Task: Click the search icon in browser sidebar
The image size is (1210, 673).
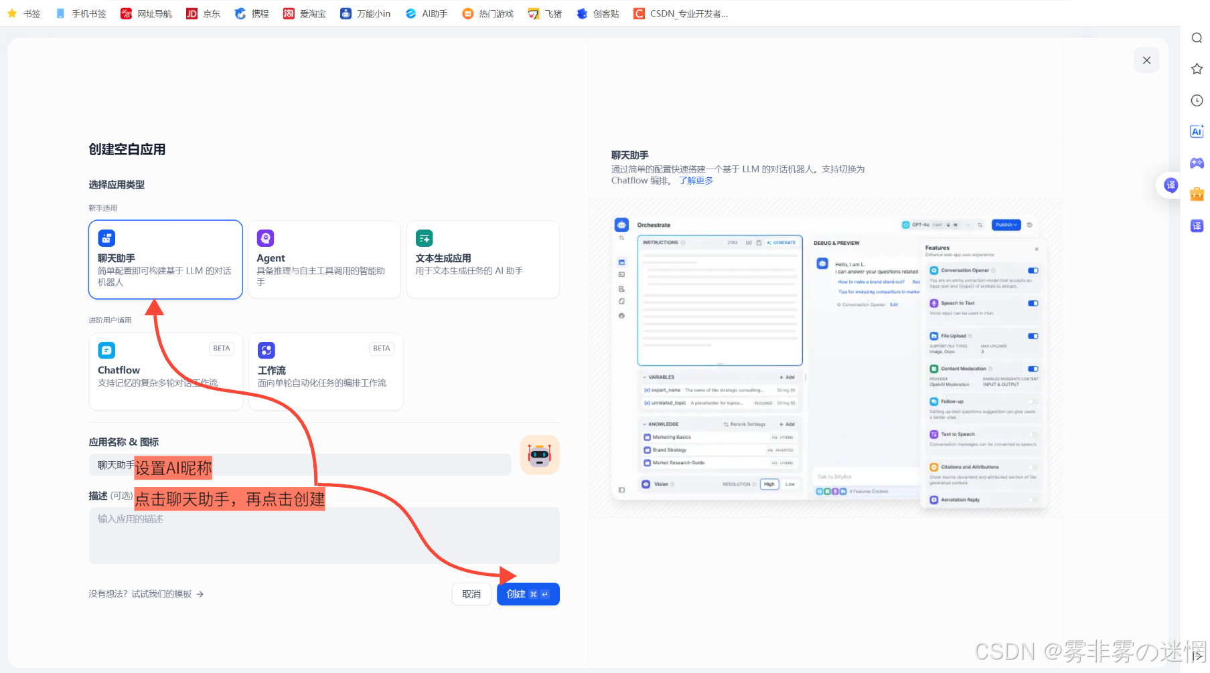Action: click(1197, 37)
